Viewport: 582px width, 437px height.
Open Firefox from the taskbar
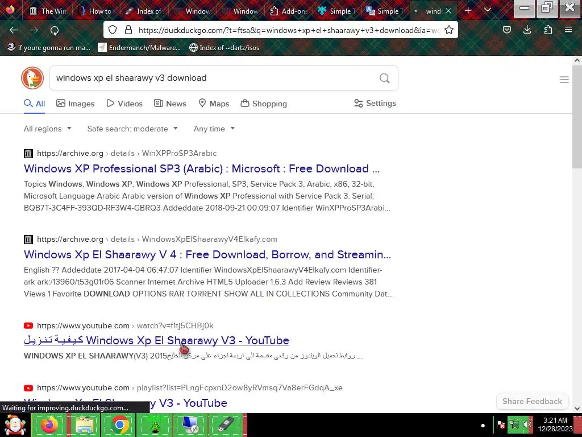pyautogui.click(x=49, y=424)
